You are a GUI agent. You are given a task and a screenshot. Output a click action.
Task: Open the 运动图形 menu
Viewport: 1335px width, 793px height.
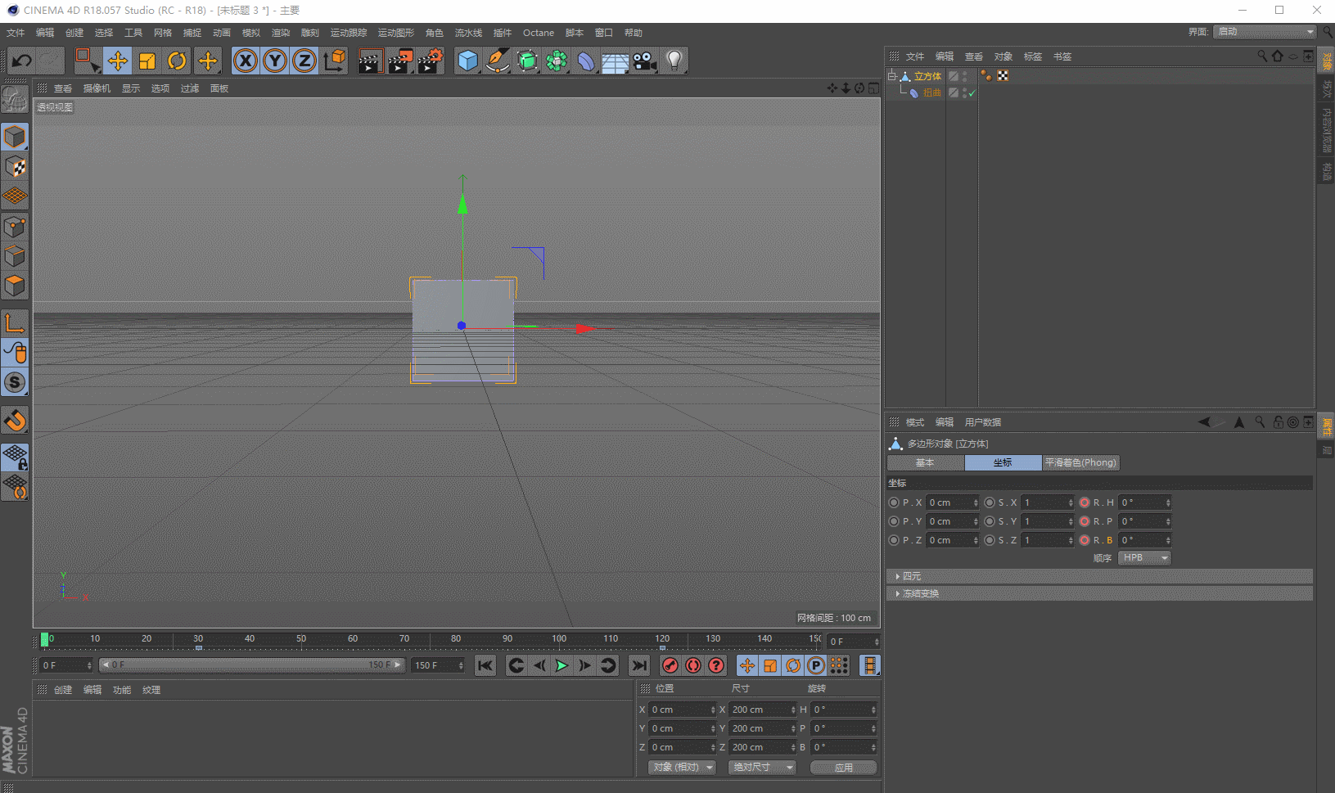(x=396, y=33)
